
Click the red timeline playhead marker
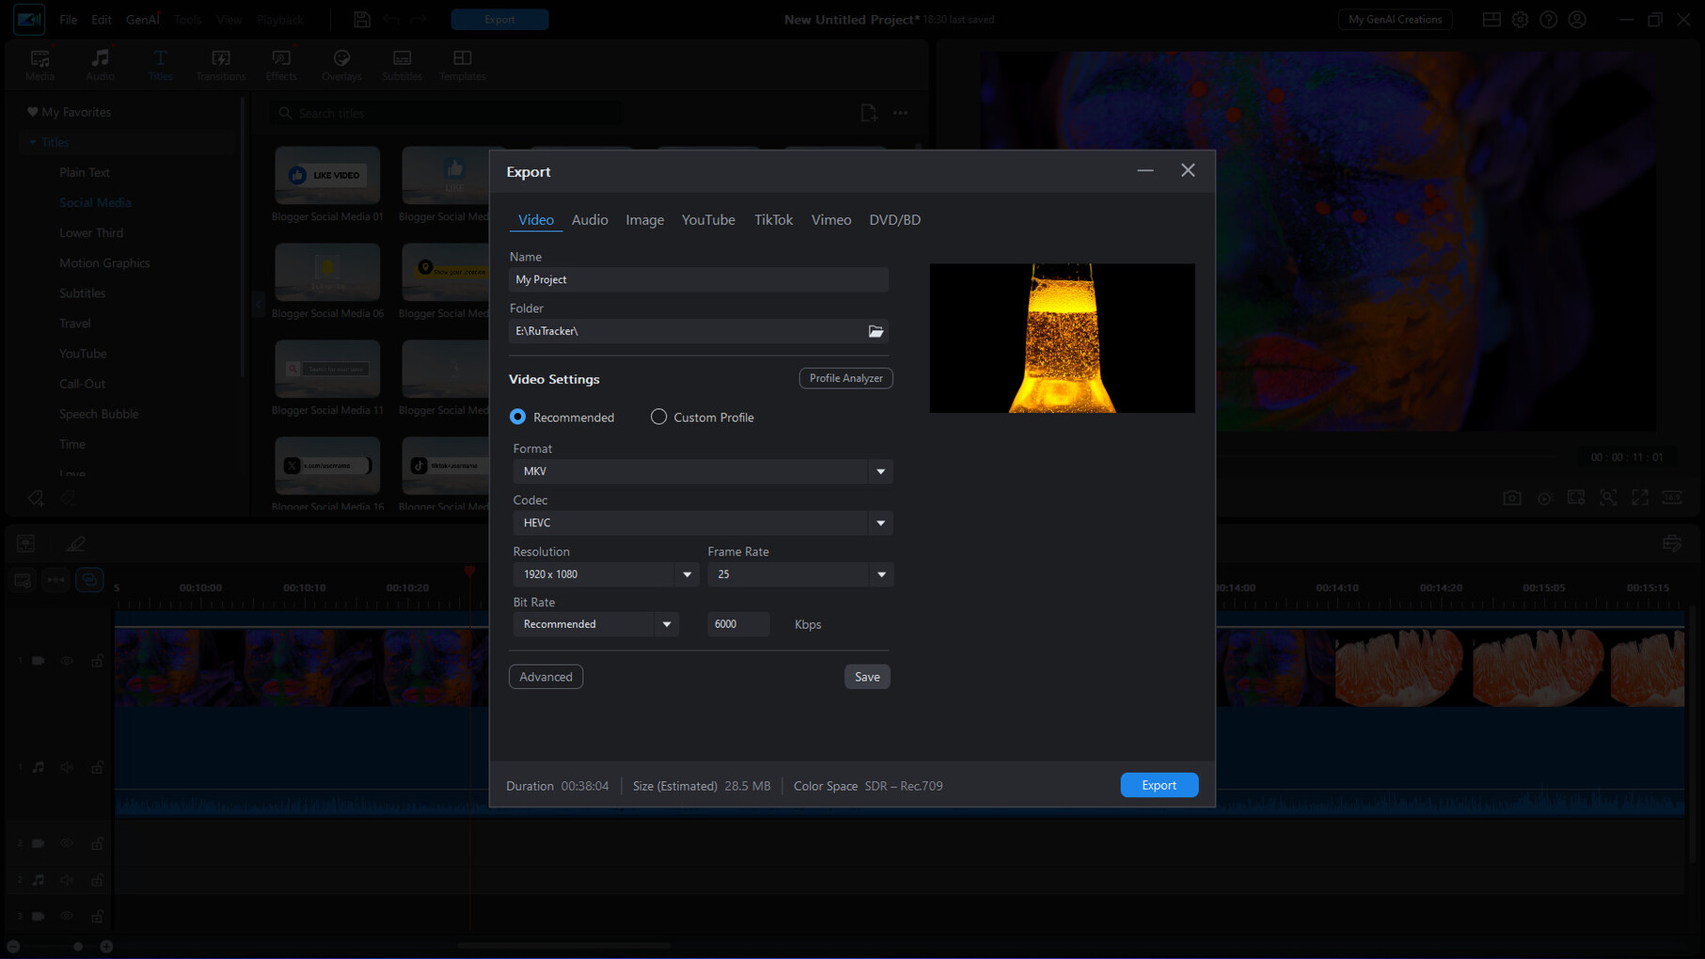469,572
